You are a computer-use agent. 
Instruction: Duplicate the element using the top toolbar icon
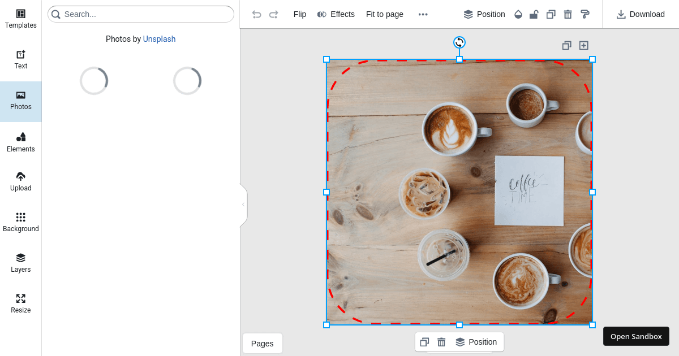(551, 14)
